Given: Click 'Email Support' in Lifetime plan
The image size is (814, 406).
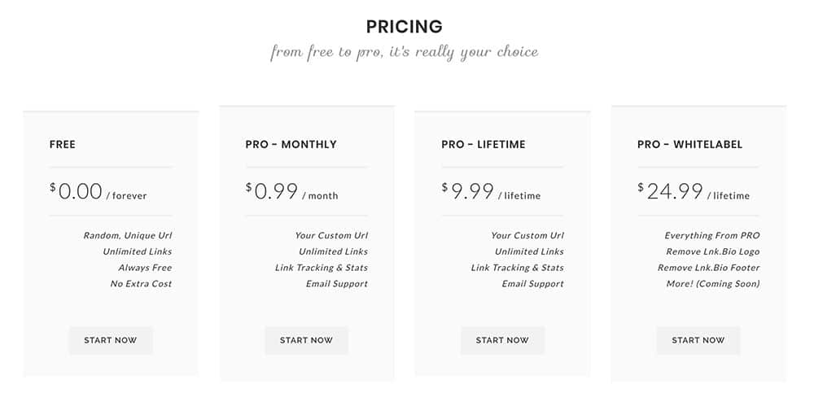Looking at the screenshot, I should [532, 284].
